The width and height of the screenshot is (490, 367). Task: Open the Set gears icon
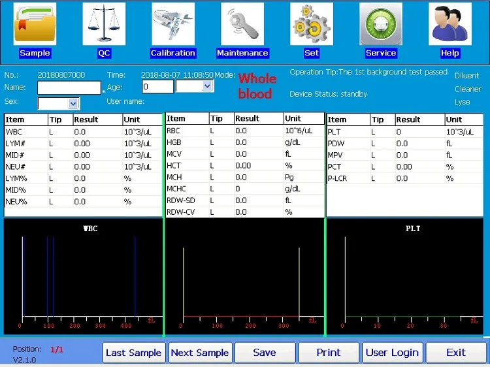pyautogui.click(x=312, y=24)
